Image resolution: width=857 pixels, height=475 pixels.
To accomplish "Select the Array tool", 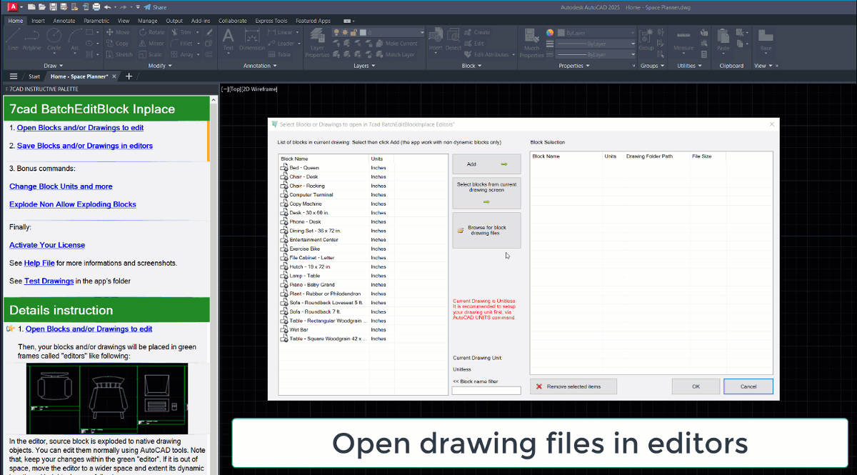I will (182, 54).
